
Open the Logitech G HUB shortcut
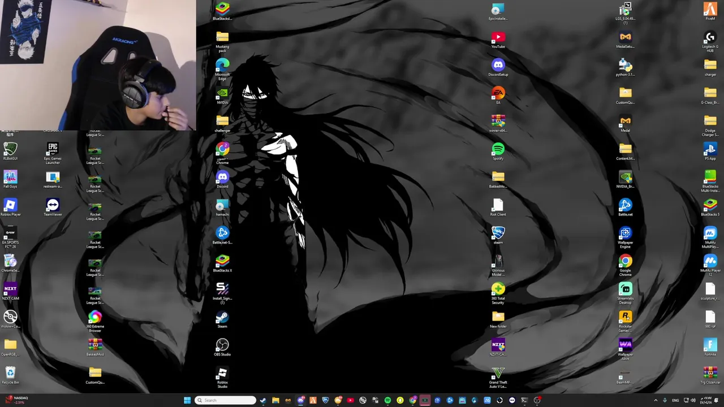(x=710, y=42)
